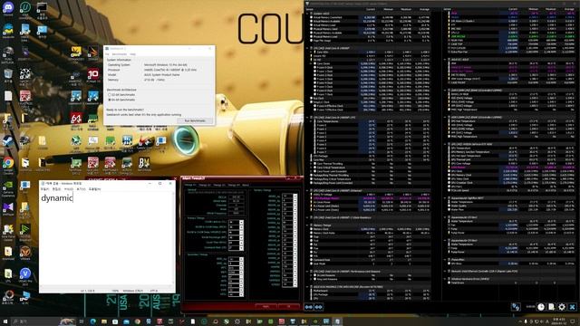Image resolution: width=580 pixels, height=326 pixels.
Task: Select the red AIDA64 desktop icon
Action: [x=76, y=119]
